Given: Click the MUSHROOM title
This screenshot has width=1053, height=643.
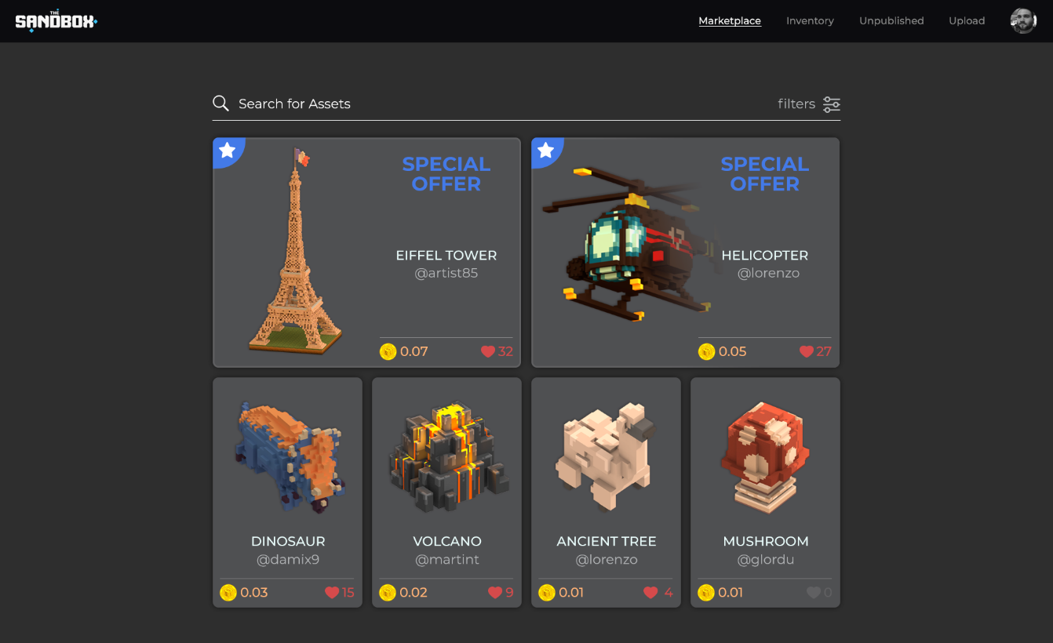Looking at the screenshot, I should coord(766,542).
